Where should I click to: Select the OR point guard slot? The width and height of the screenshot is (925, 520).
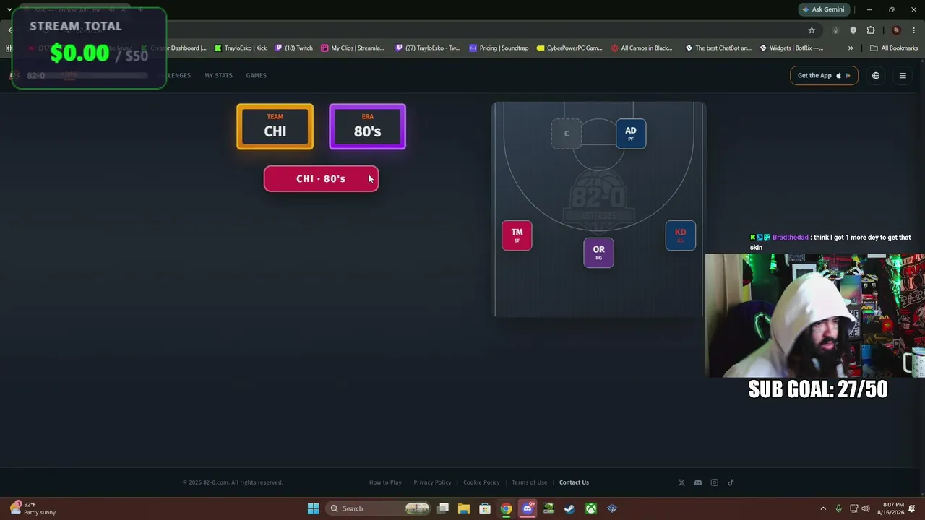click(x=599, y=253)
